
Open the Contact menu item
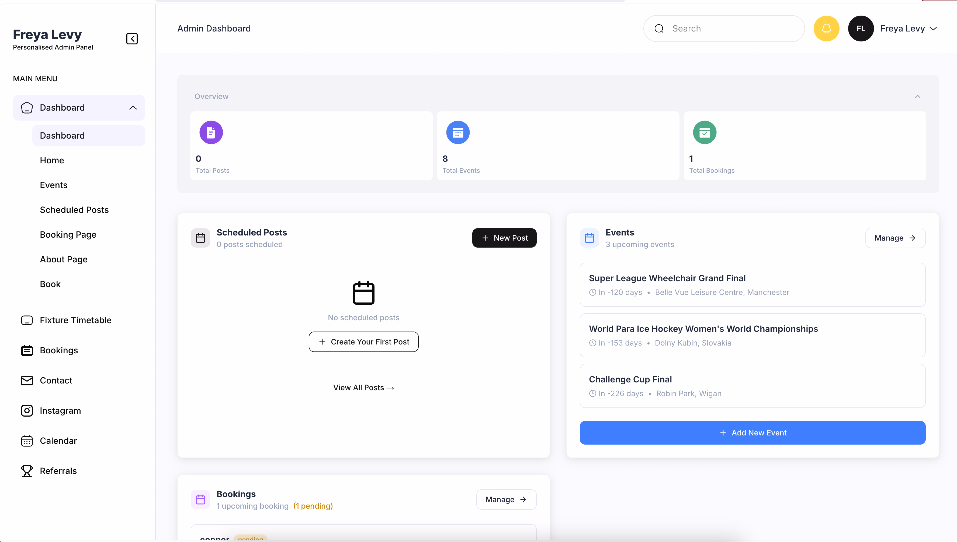tap(56, 381)
